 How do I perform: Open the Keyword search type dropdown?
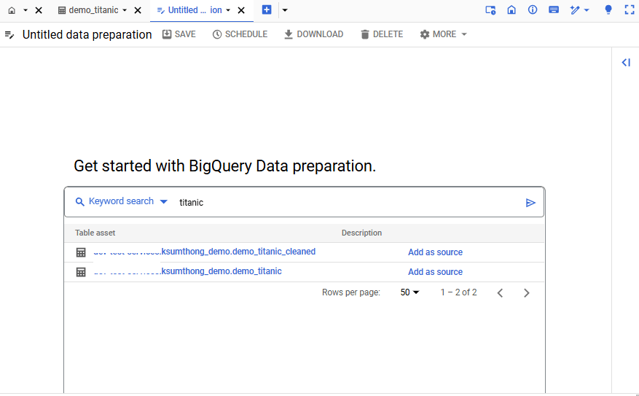[x=122, y=202]
